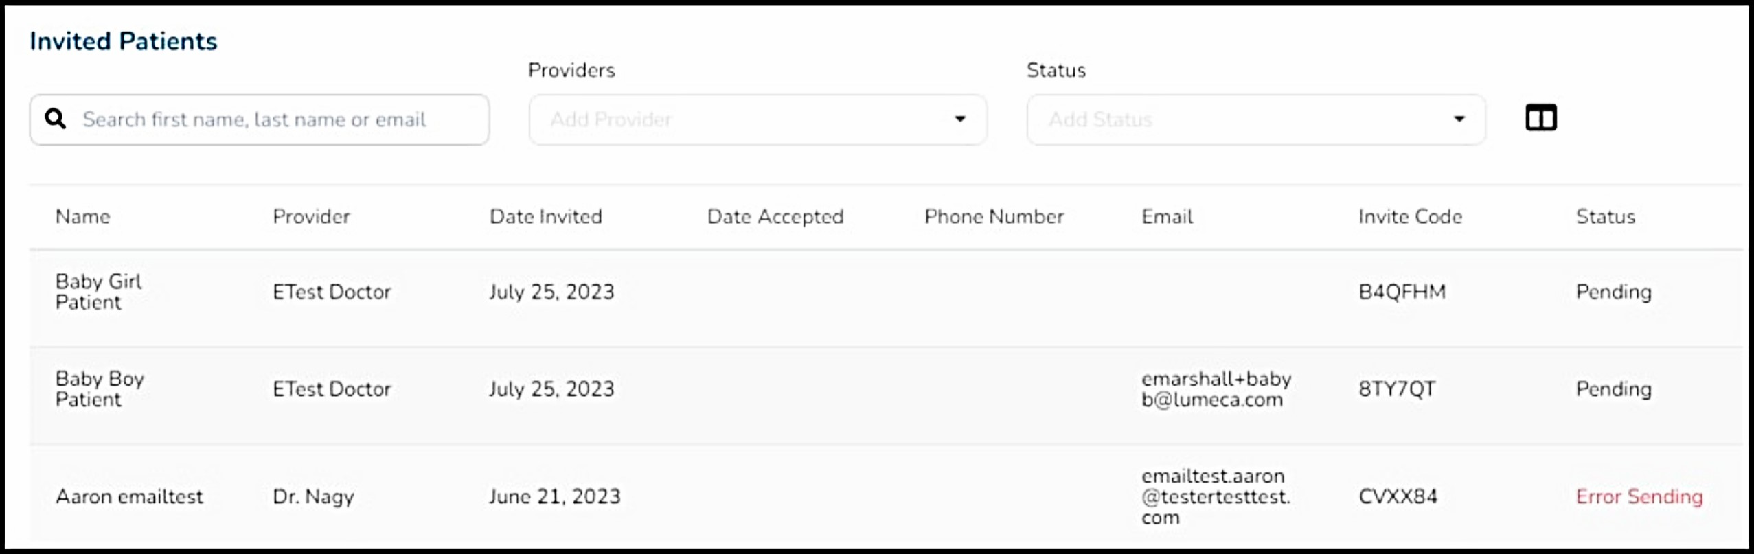Click the Invite Code column header
1754x554 pixels.
(1410, 217)
